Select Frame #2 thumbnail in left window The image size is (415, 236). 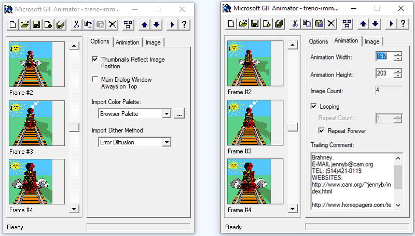tap(37, 64)
